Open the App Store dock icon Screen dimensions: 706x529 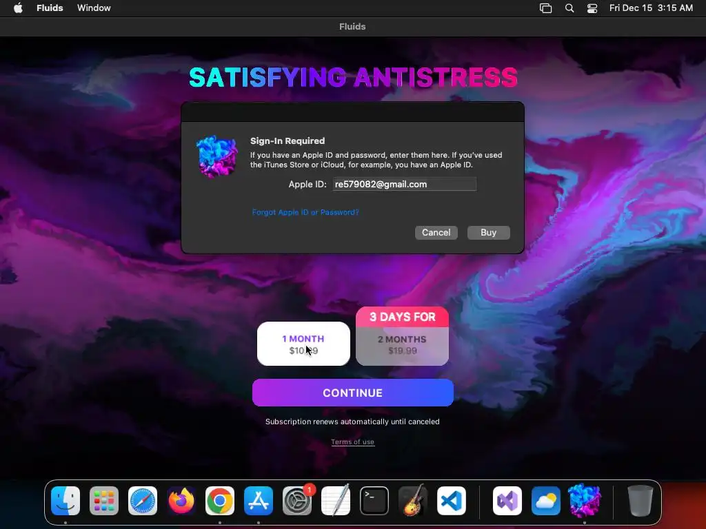[x=259, y=501]
